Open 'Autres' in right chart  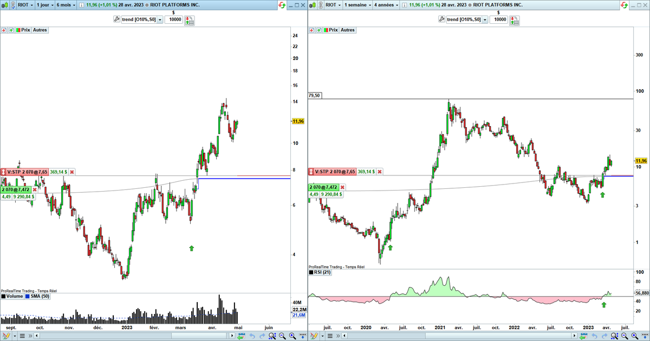(348, 30)
